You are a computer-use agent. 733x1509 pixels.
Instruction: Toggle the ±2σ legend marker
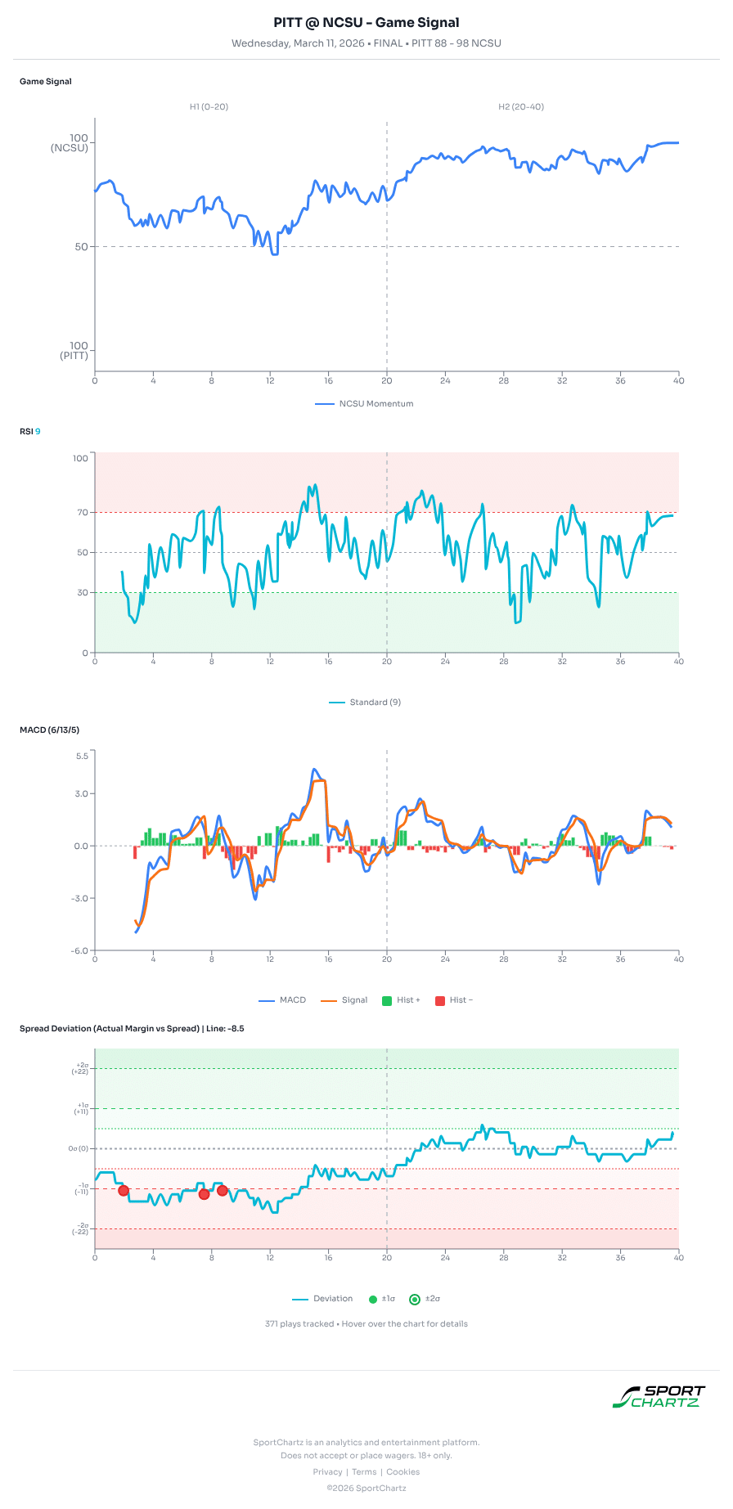[425, 1299]
